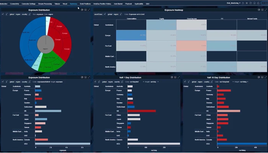Open the notifications bell
The height and width of the screenshot is (153, 268).
258,3
